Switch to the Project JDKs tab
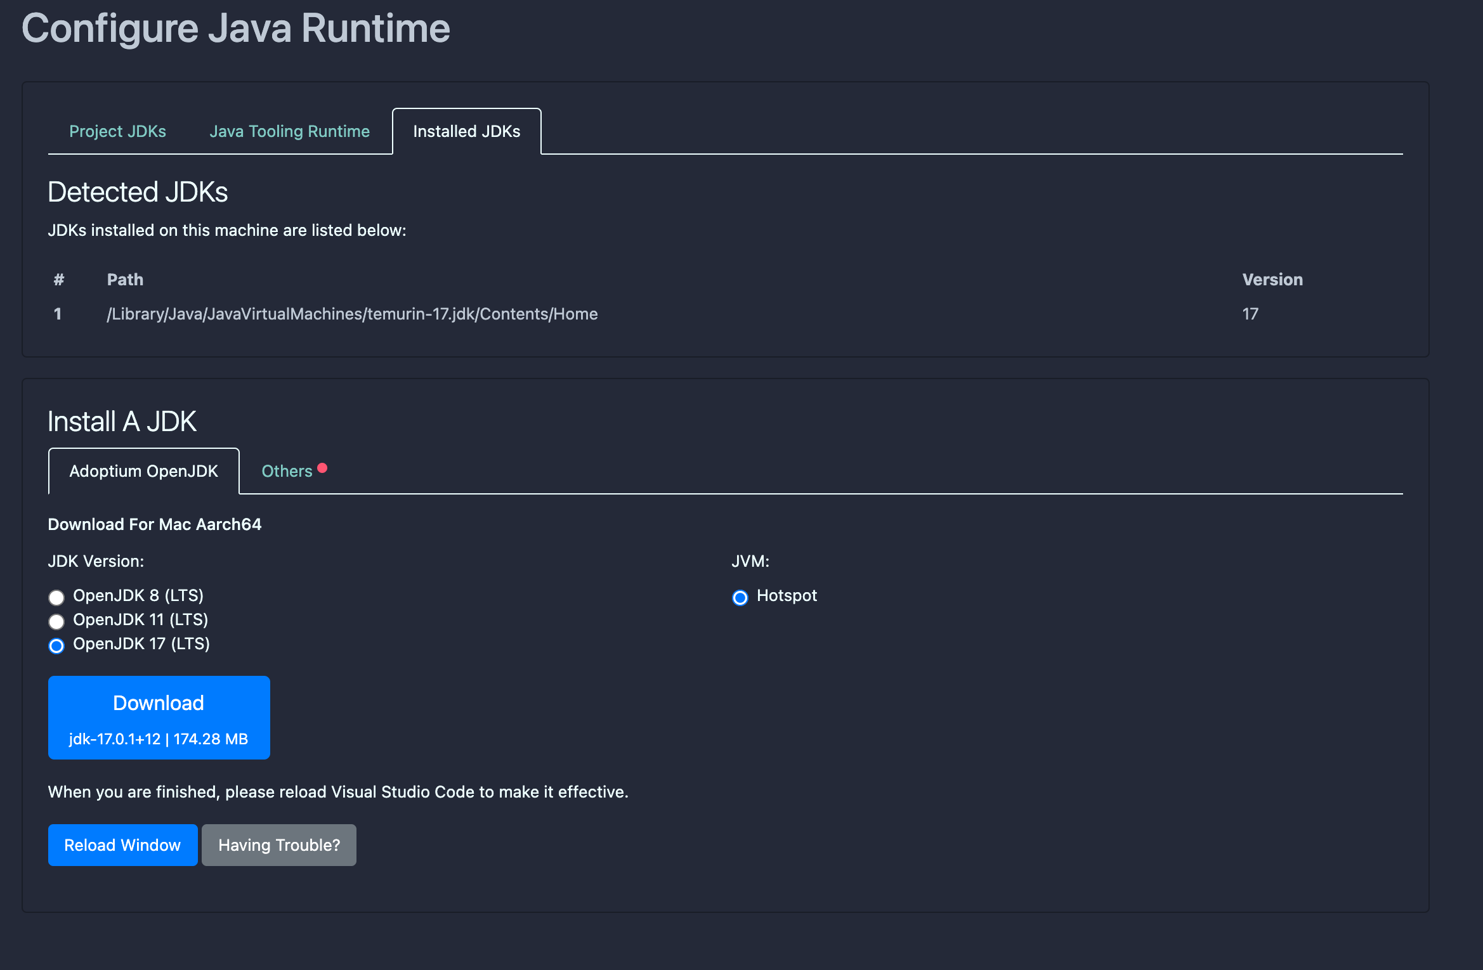Screen dimensions: 1483x970 [117, 131]
